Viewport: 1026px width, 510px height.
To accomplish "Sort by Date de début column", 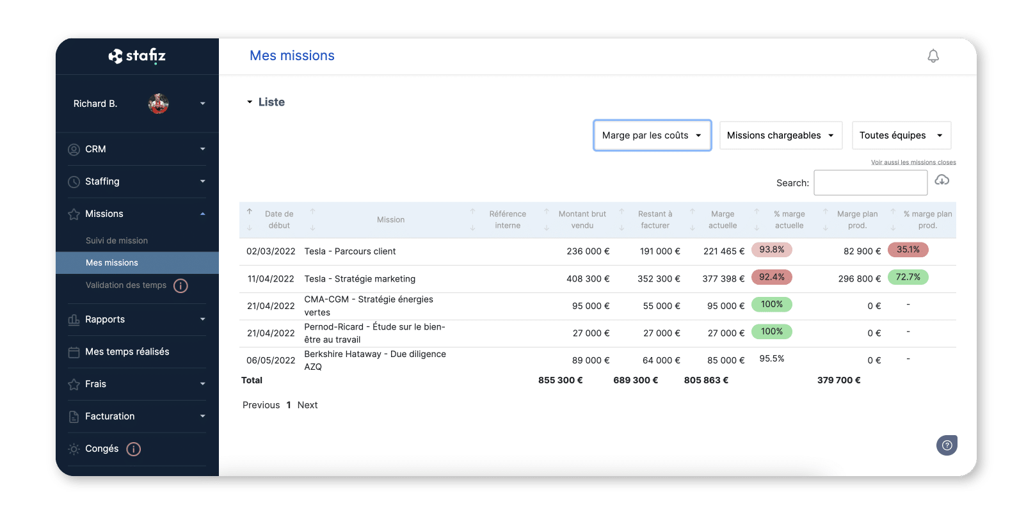I will pos(279,220).
